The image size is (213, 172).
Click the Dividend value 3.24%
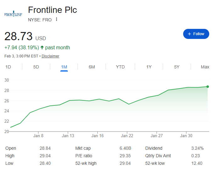(x=197, y=148)
